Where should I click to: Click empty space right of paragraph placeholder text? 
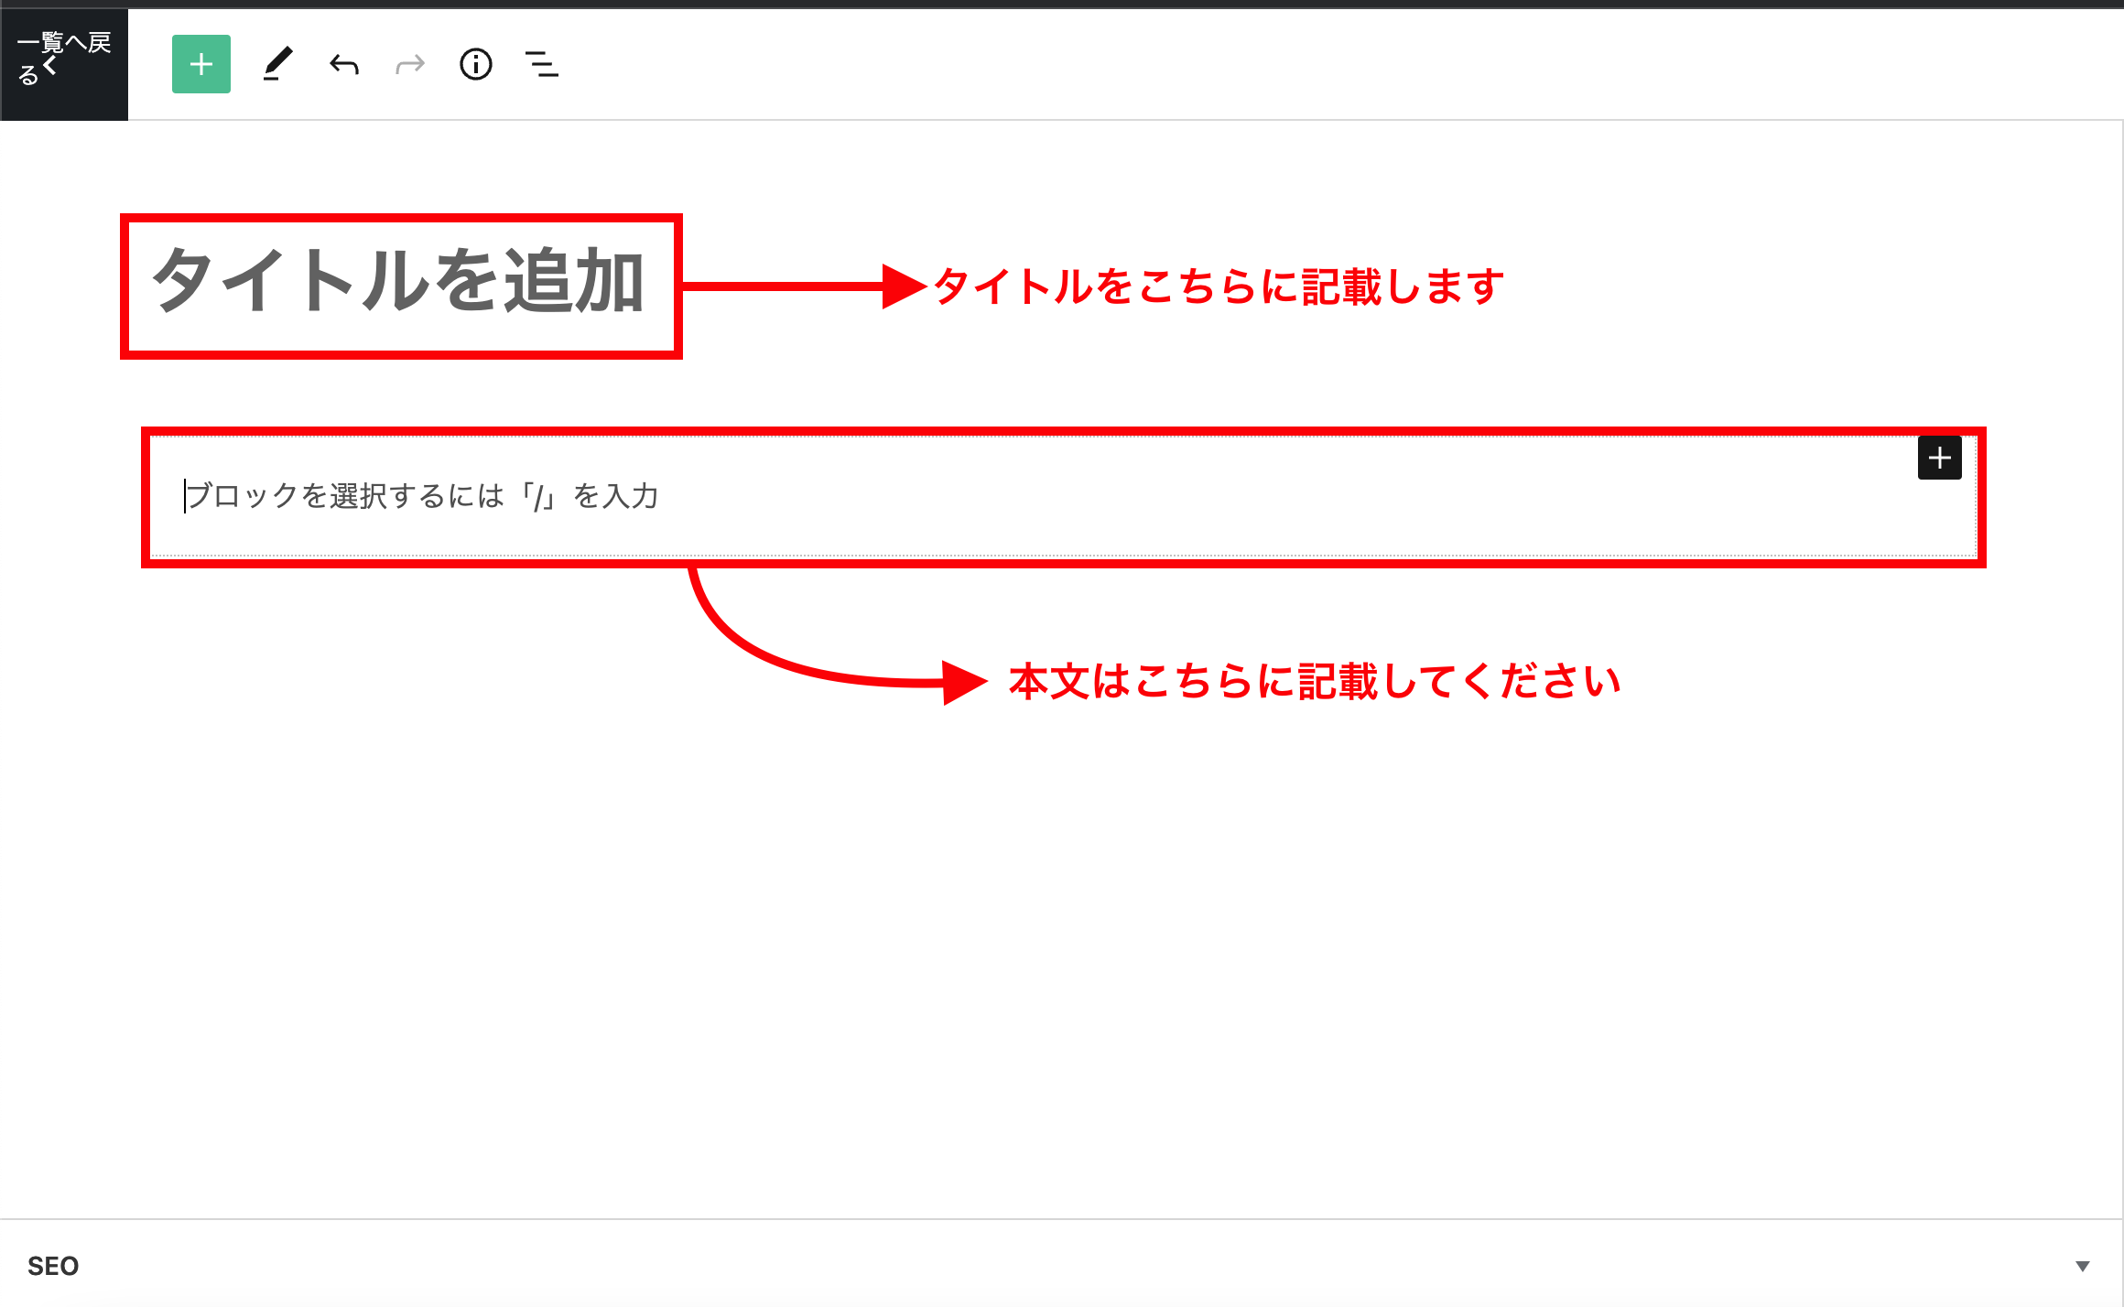click(x=1282, y=496)
